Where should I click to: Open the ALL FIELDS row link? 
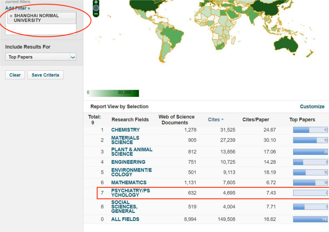click(125, 219)
